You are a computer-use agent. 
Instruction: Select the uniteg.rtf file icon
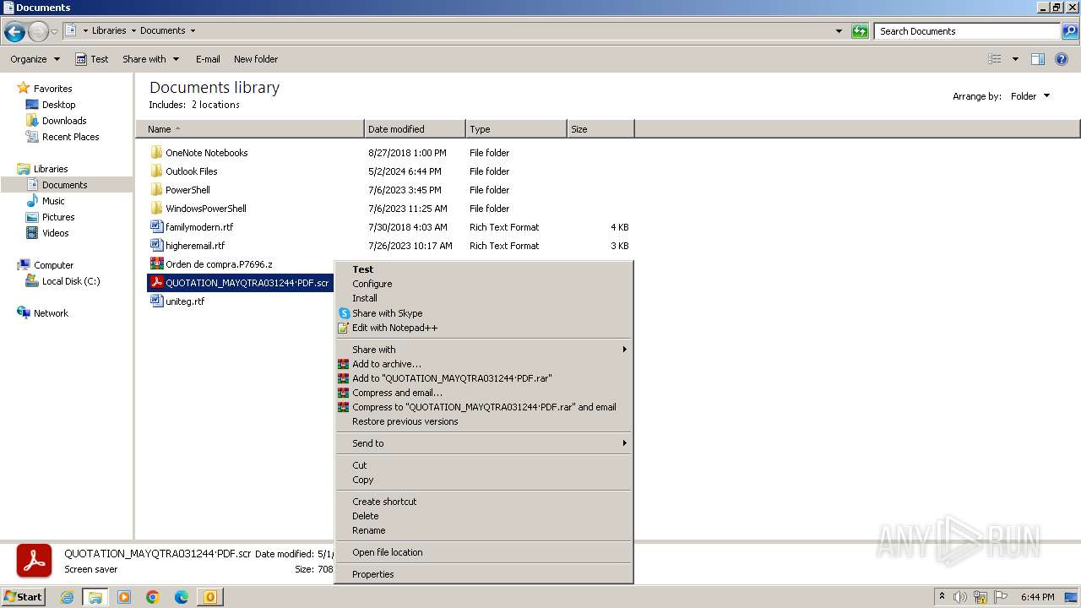[x=156, y=301]
